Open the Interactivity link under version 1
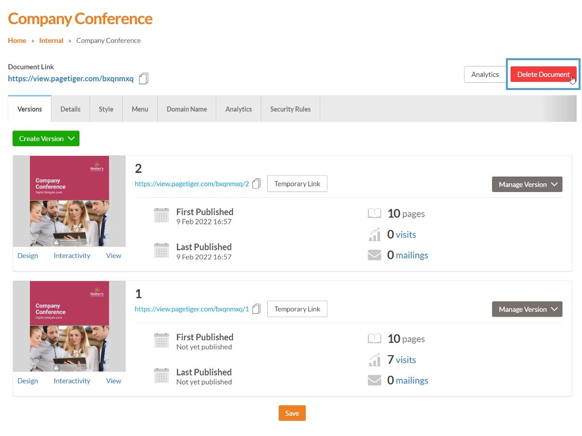Screen dimensions: 582x436 72,381
